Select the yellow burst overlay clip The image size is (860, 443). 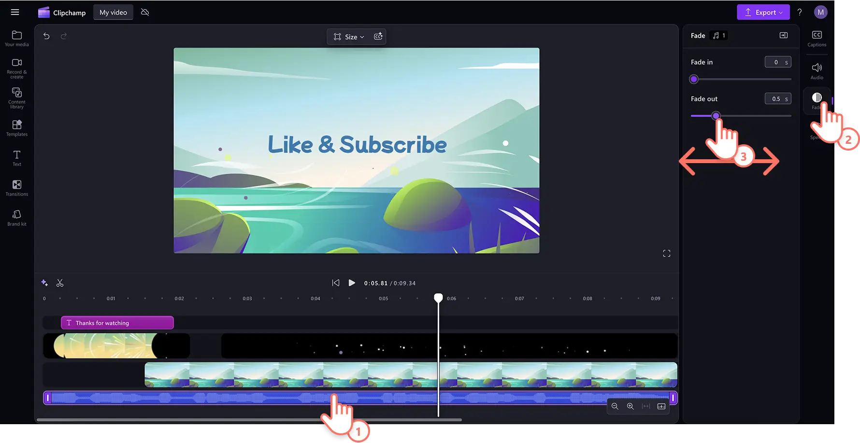tap(116, 346)
